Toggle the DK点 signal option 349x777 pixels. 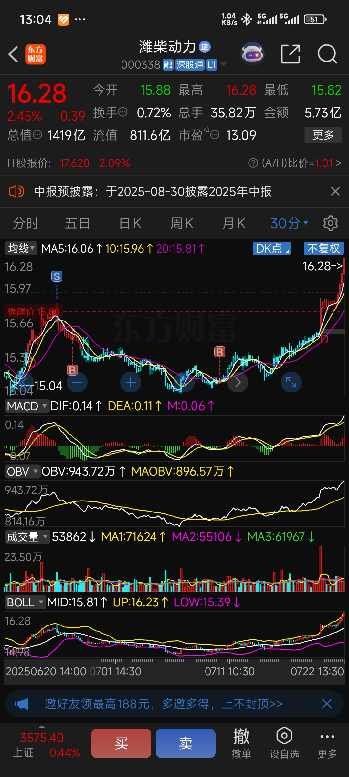[x=272, y=249]
